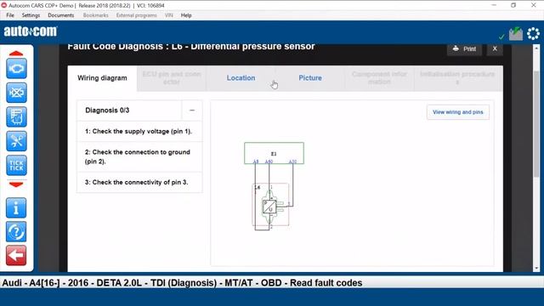Open the External programs menu
The height and width of the screenshot is (306, 544).
pyautogui.click(x=136, y=15)
